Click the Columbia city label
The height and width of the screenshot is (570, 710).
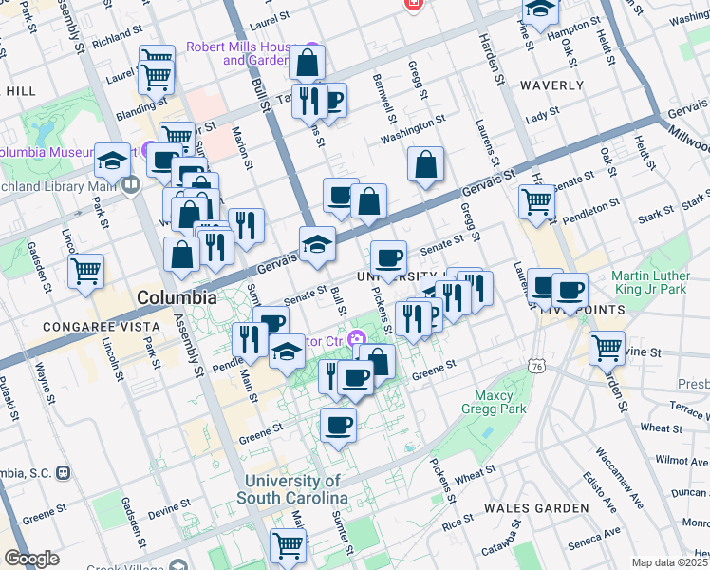[x=177, y=297]
